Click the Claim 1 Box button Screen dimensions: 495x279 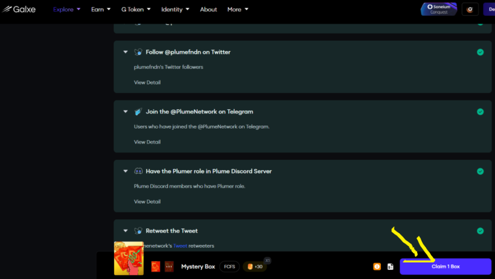point(445,266)
